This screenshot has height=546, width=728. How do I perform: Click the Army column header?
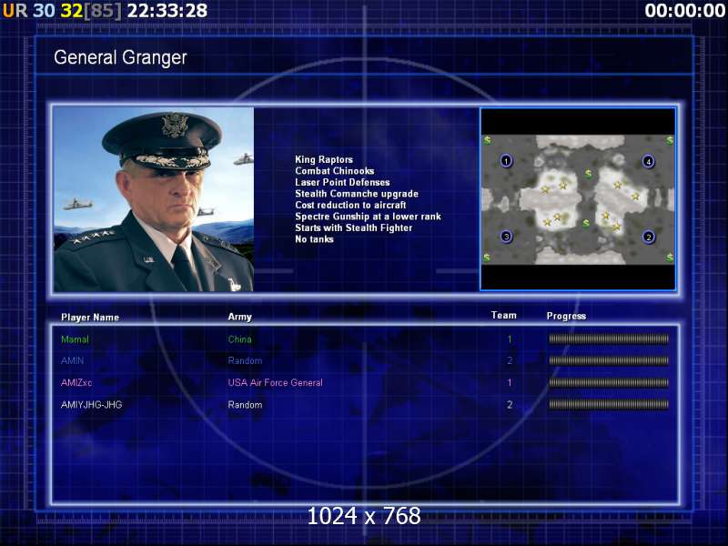pos(239,317)
